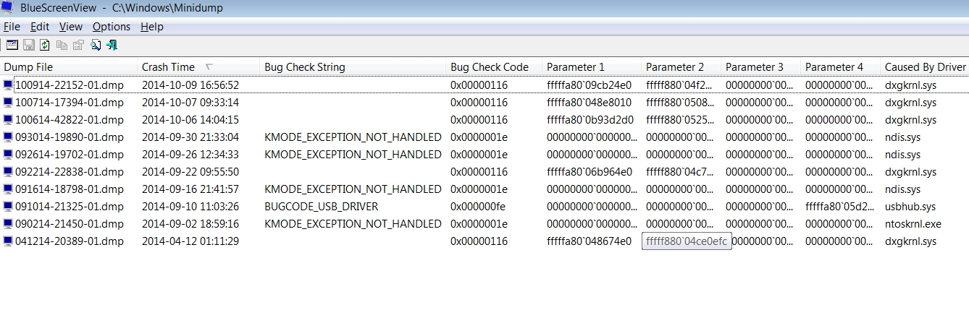Screen dimensions: 969x310
Task: Click KMODE_EXCEPTION_NOT_HANDLED in 2014-09-16 row
Action: 353,189
